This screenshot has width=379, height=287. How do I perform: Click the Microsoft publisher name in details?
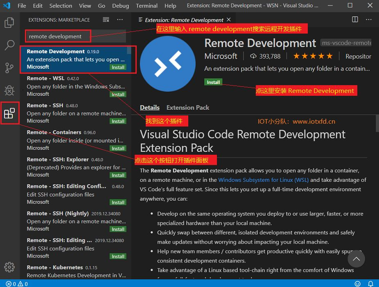point(221,56)
